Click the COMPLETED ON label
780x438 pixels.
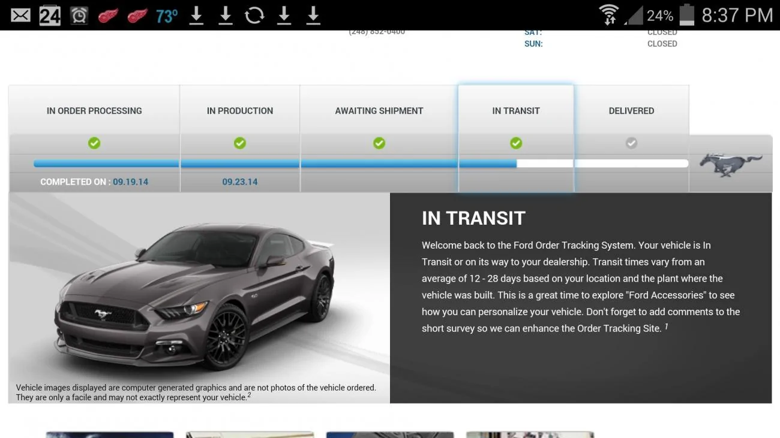pyautogui.click(x=76, y=182)
